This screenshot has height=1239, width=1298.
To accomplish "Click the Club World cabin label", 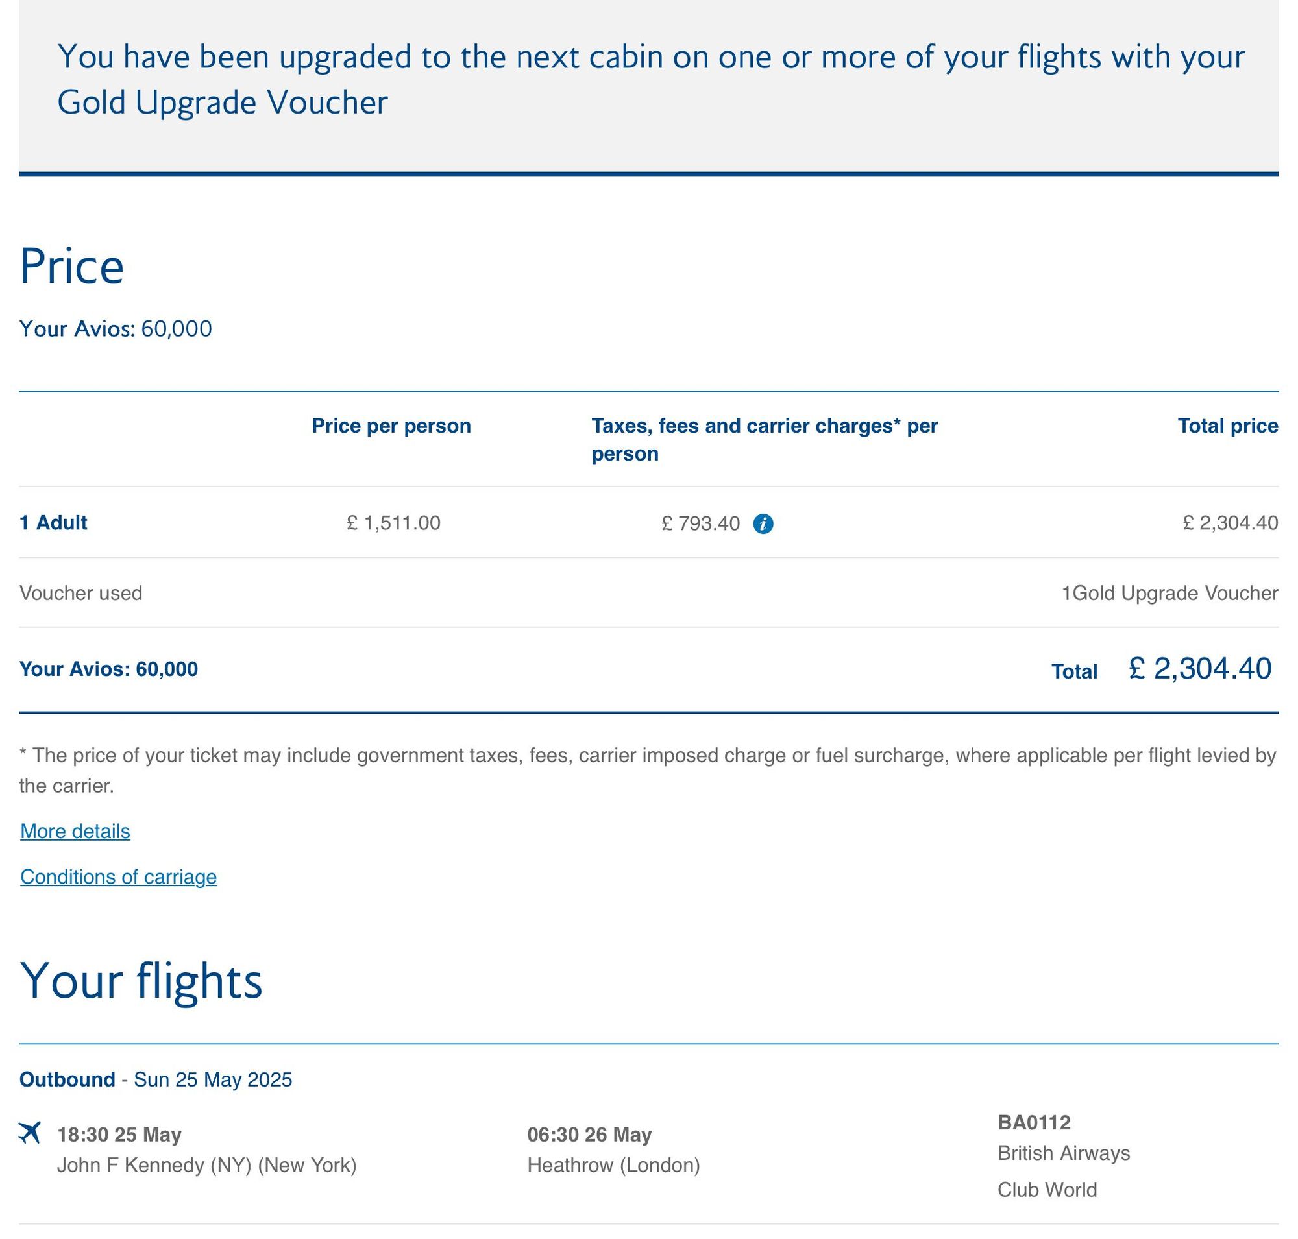I will [1047, 1190].
